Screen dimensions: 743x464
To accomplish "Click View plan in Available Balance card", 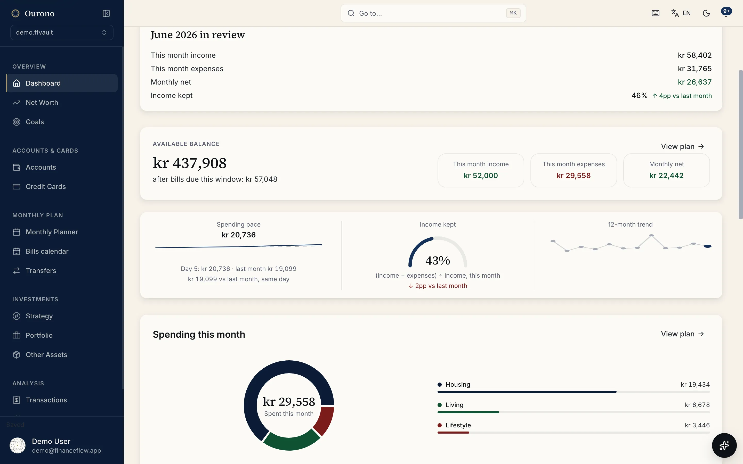I will click(682, 146).
